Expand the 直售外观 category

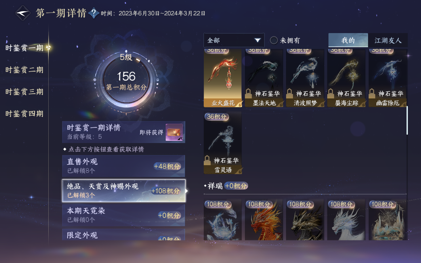124,166
